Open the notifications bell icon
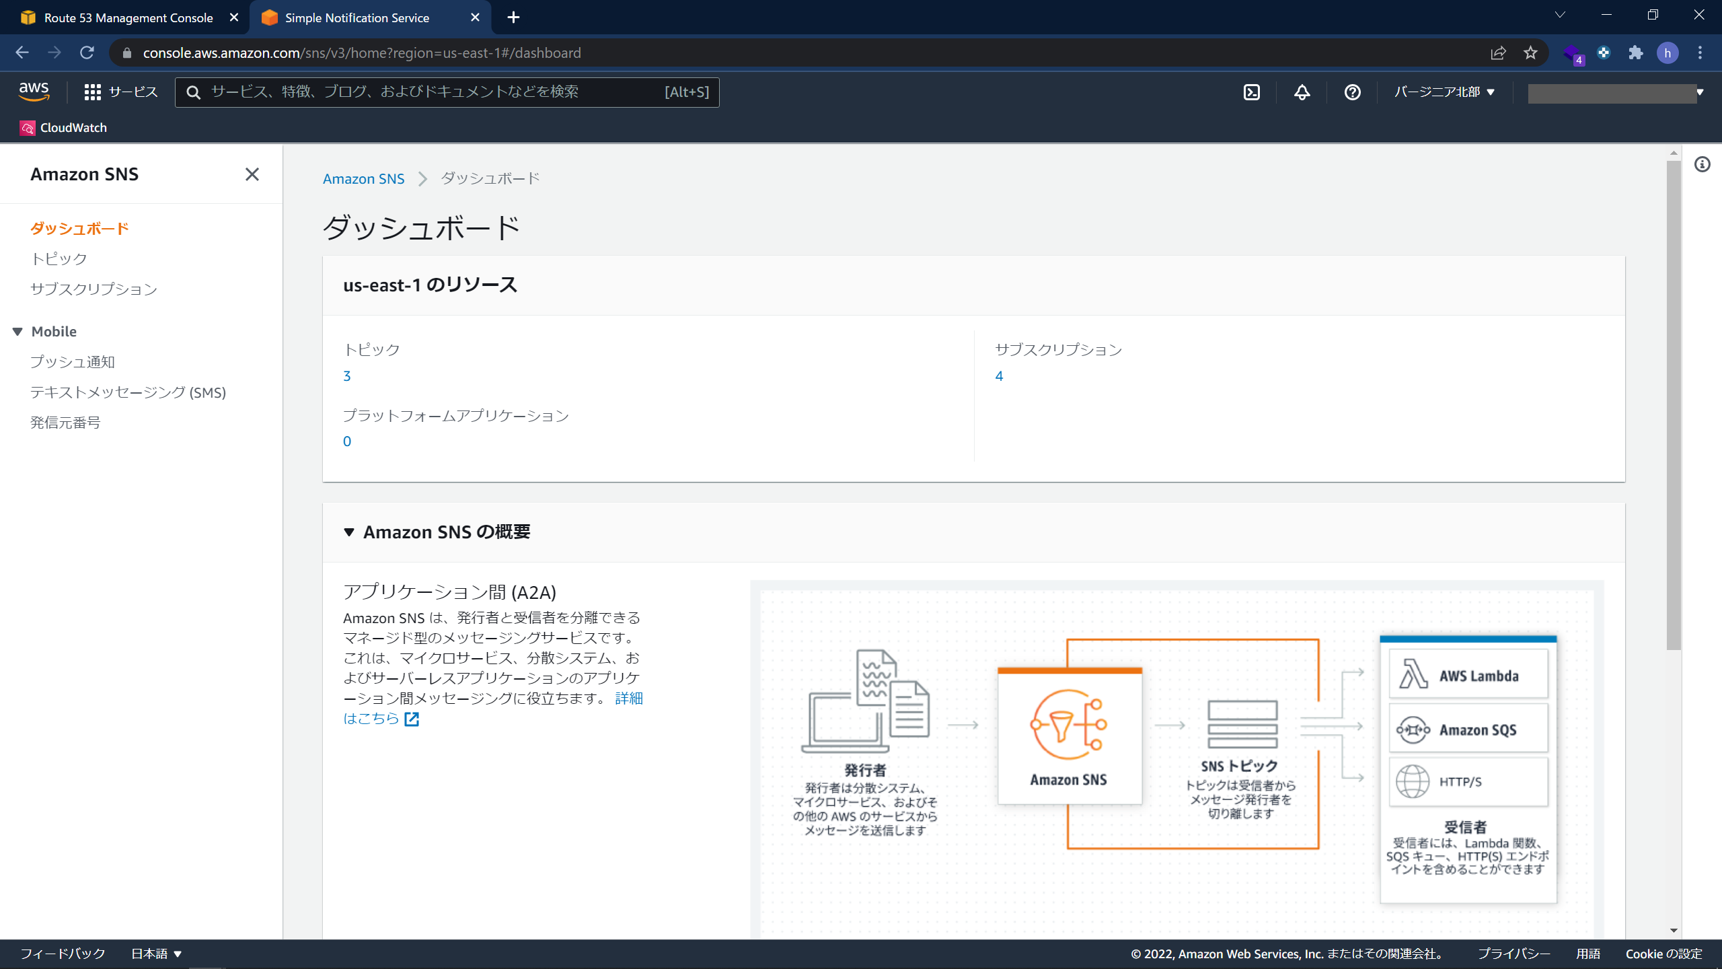 click(1302, 92)
